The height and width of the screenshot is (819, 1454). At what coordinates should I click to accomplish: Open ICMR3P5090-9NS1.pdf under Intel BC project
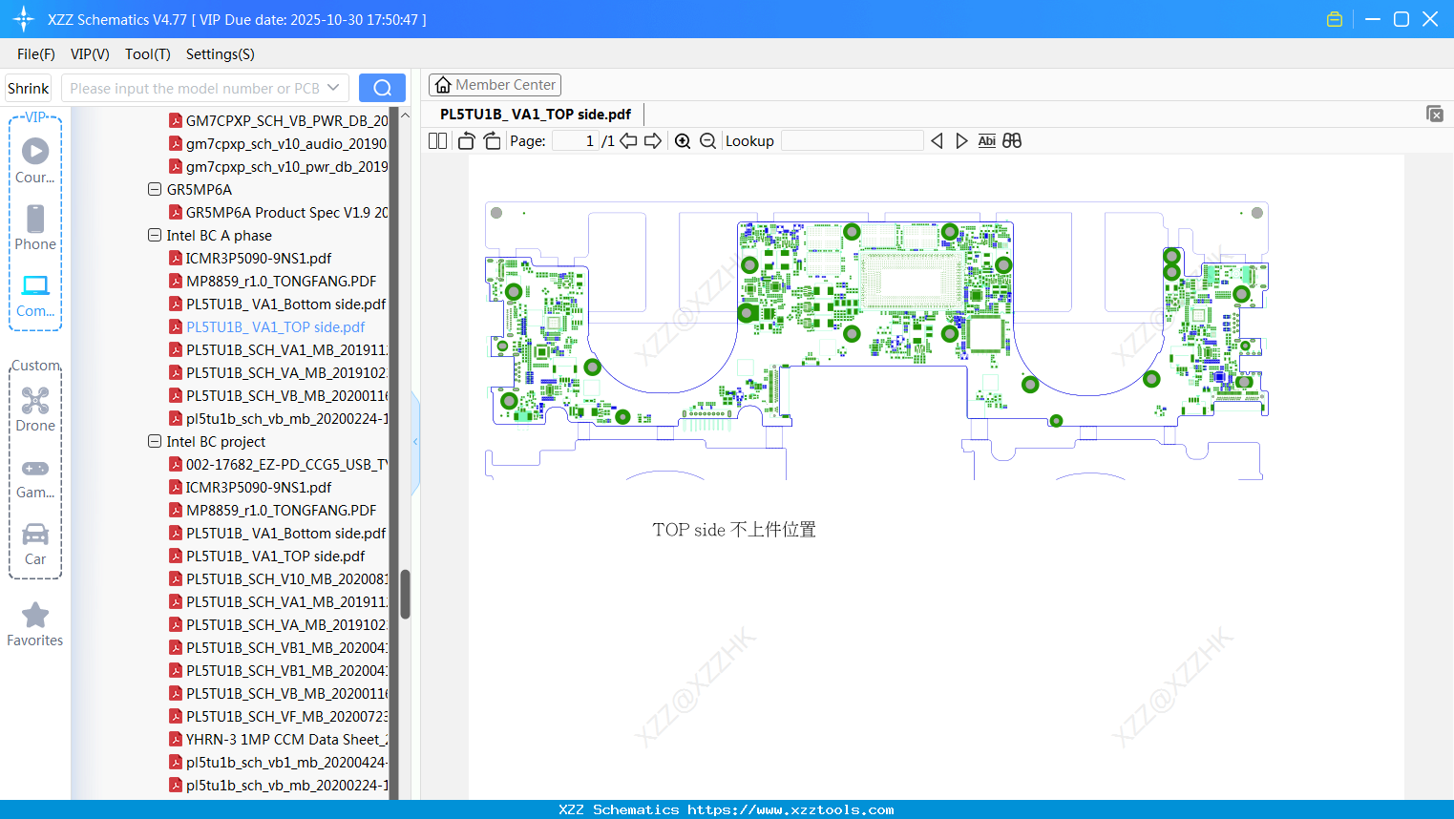tap(250, 487)
